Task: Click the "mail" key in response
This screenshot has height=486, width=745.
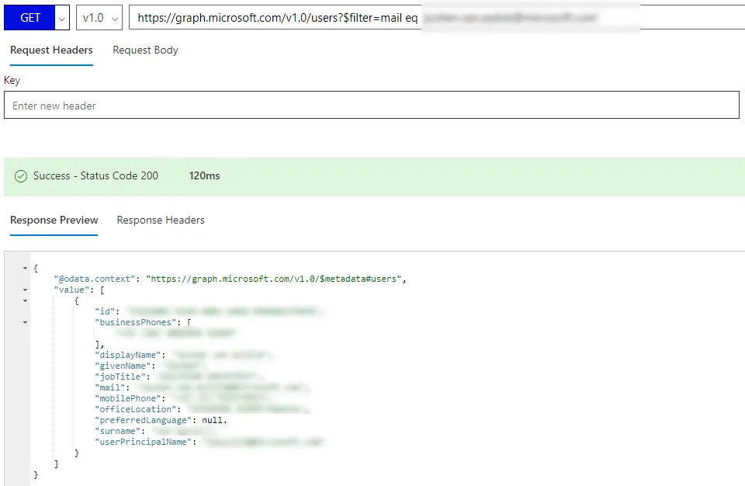Action: [109, 387]
